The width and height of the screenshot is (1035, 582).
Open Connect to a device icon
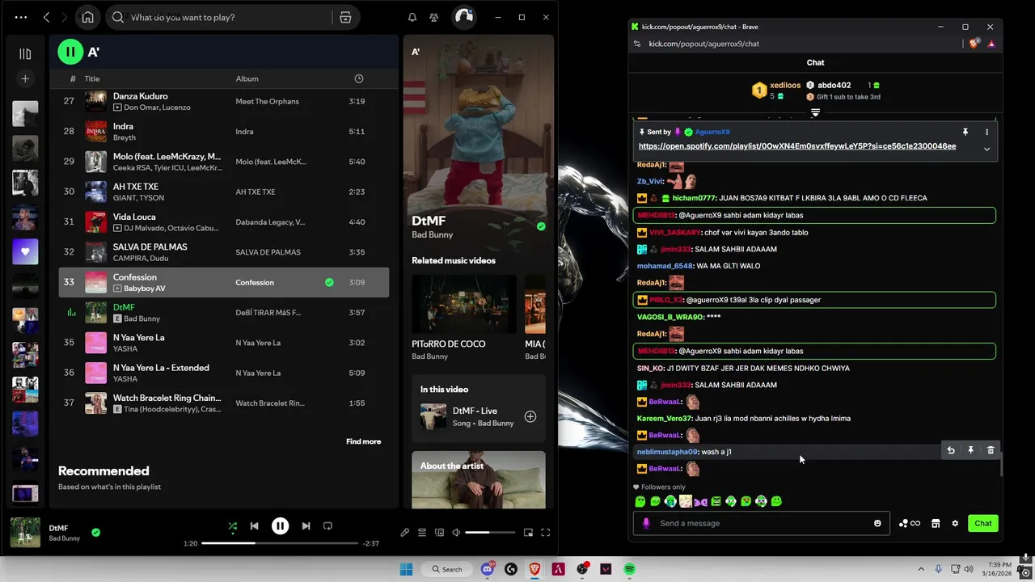(x=439, y=533)
